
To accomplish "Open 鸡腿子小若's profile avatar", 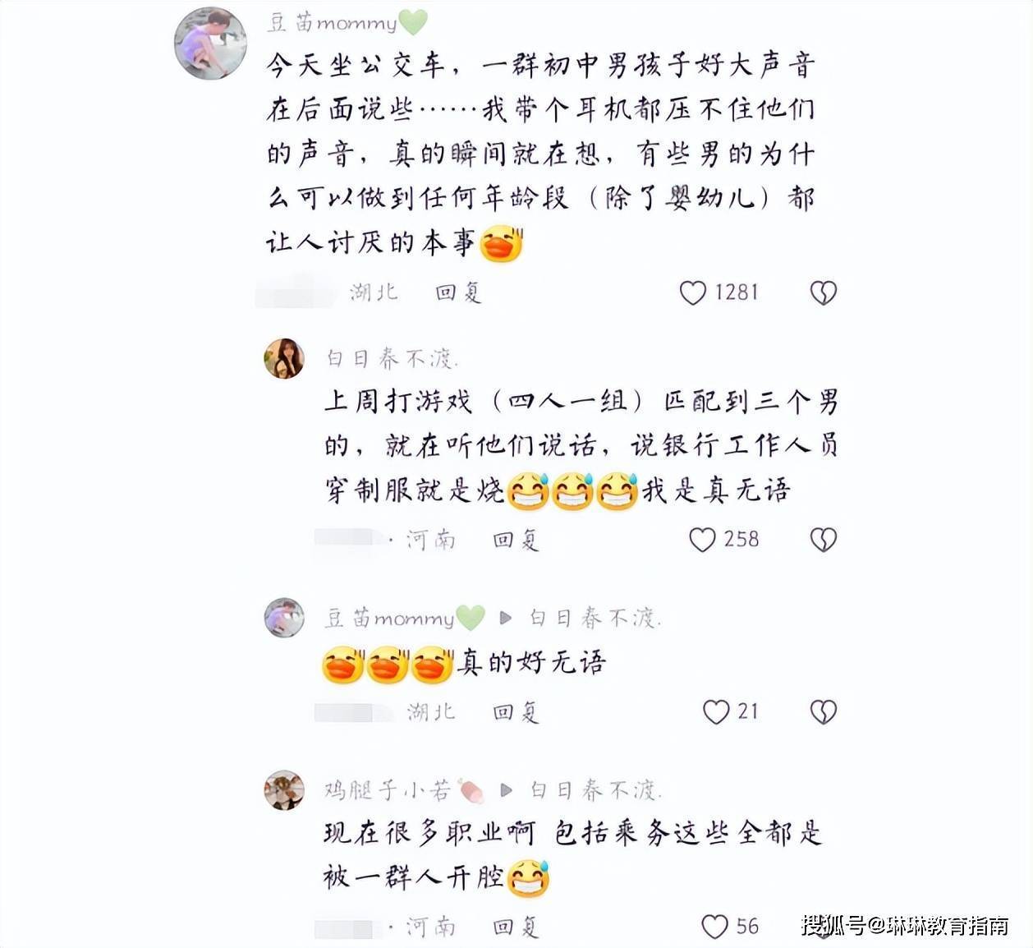I will [284, 790].
